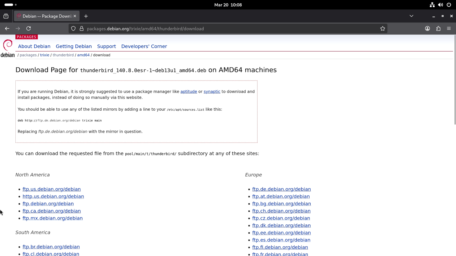This screenshot has width=456, height=256.
Task: Open the power menu icon
Action: point(449,5)
